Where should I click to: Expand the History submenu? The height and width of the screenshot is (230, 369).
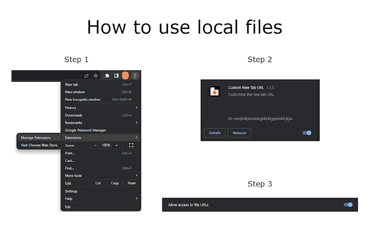(101, 108)
